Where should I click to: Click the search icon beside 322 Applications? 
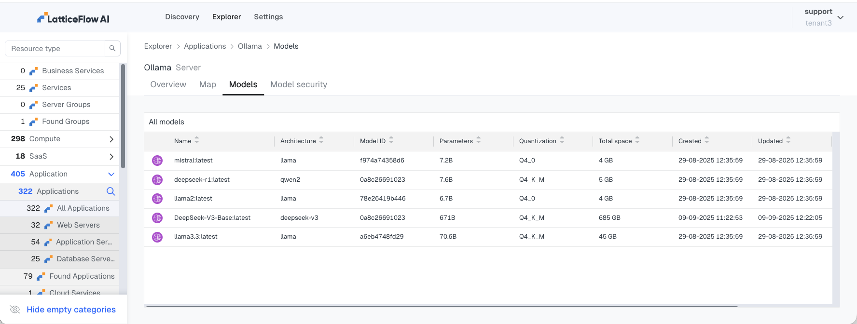(111, 191)
